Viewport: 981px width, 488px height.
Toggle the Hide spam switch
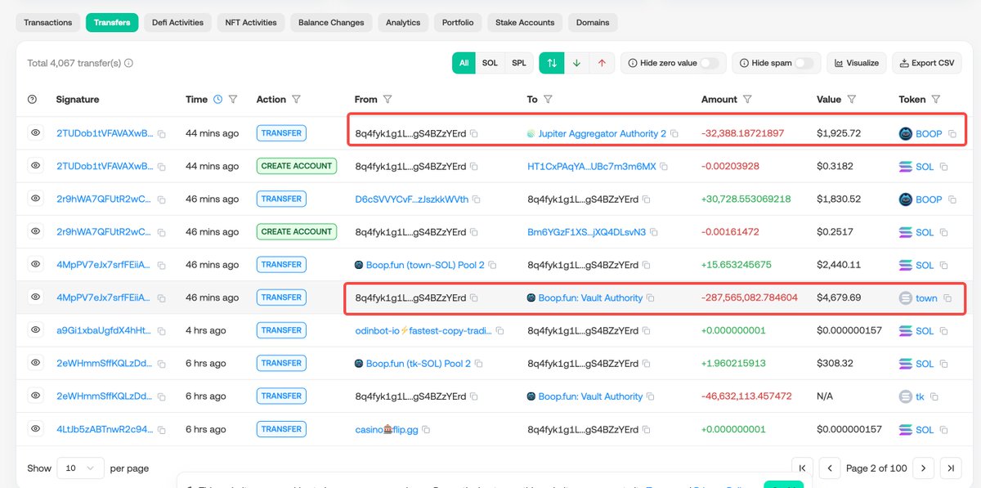click(804, 63)
